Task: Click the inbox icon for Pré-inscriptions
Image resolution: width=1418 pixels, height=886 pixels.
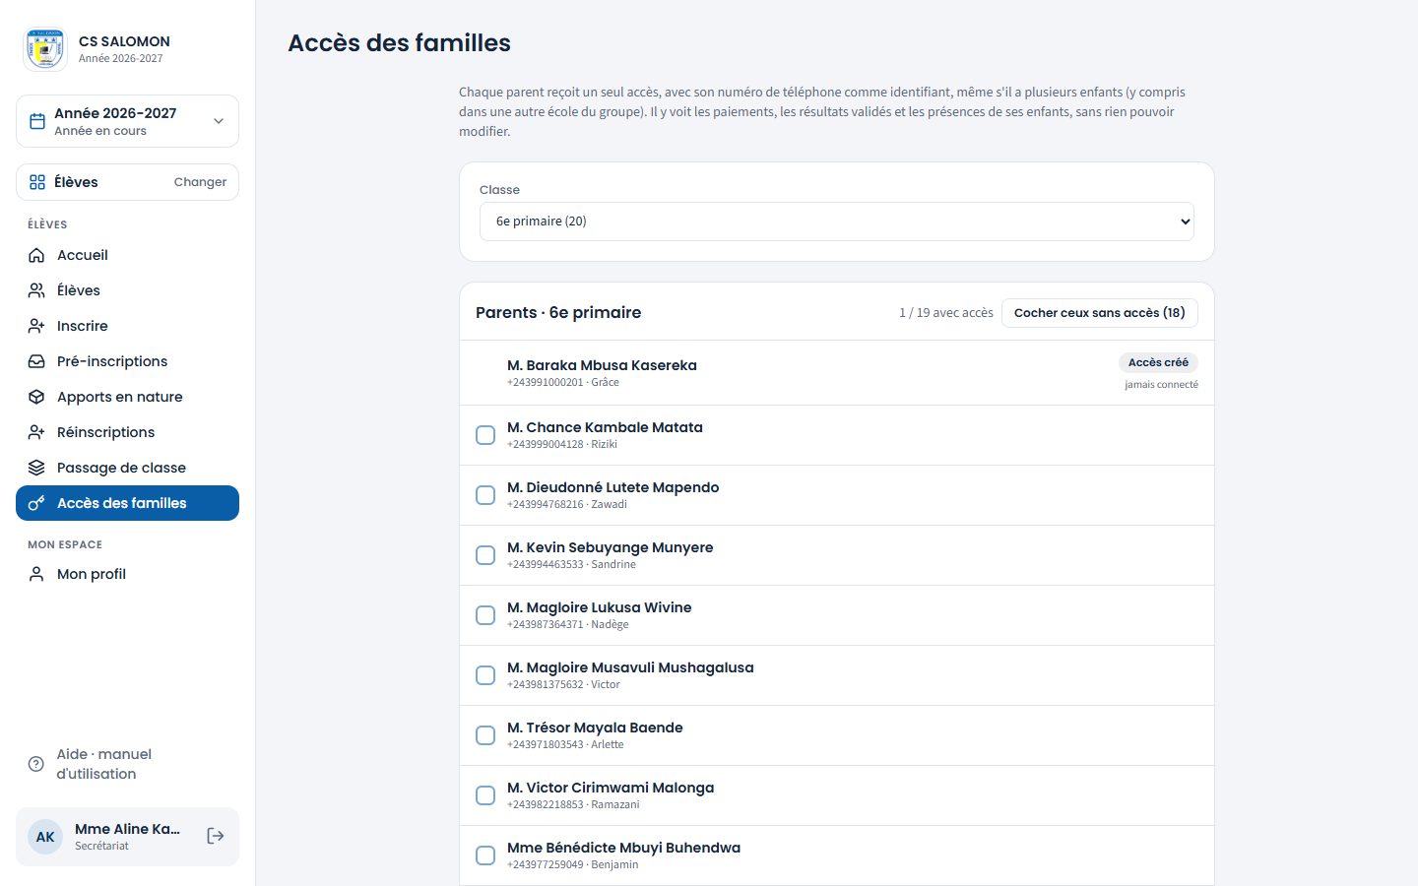Action: [x=36, y=361]
